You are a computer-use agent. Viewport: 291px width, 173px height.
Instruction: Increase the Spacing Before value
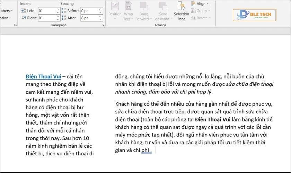click(x=100, y=9)
